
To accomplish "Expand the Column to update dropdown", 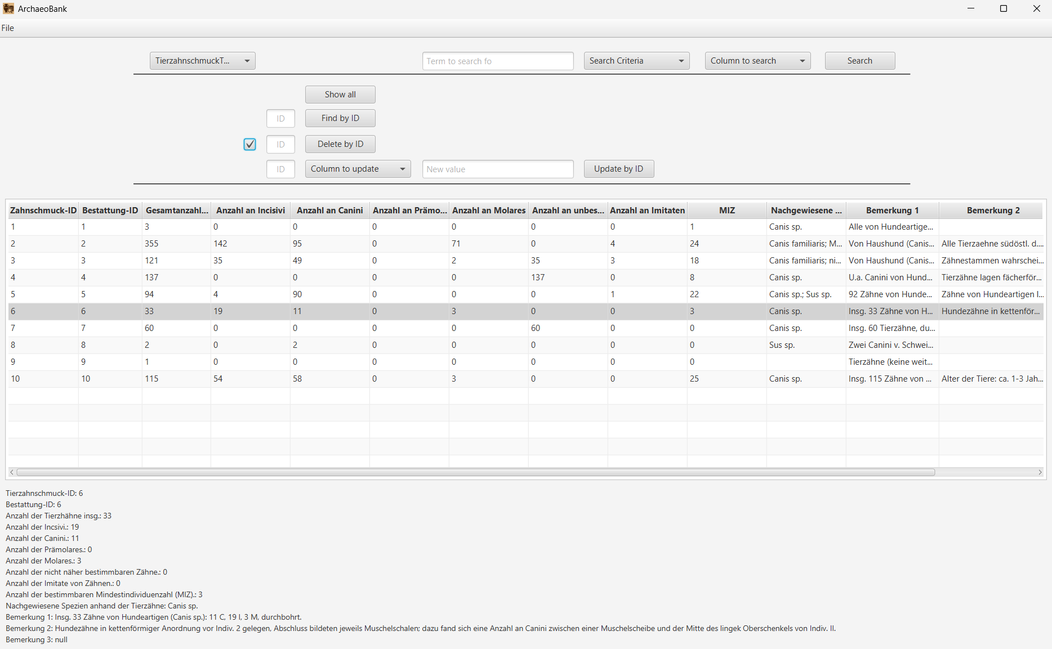I will [x=358, y=169].
